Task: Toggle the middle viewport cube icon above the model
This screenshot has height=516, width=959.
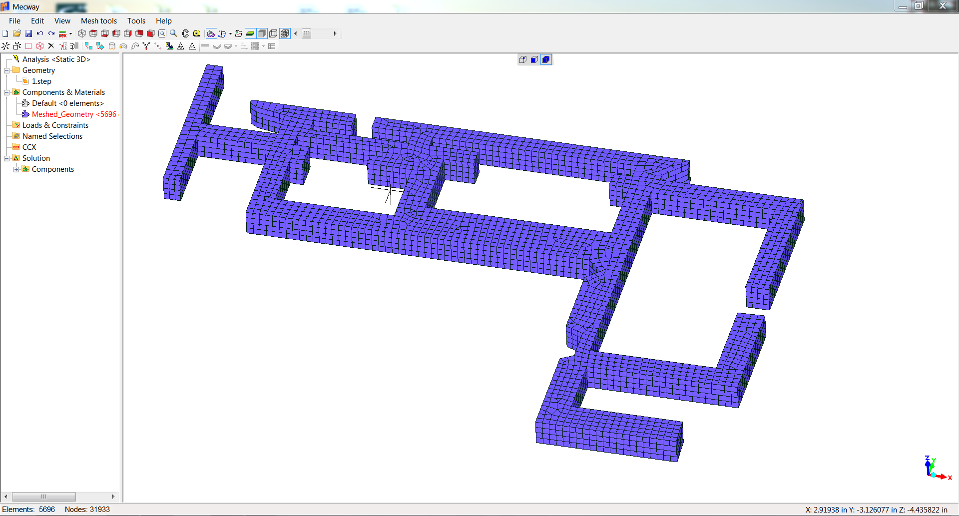Action: [x=534, y=59]
